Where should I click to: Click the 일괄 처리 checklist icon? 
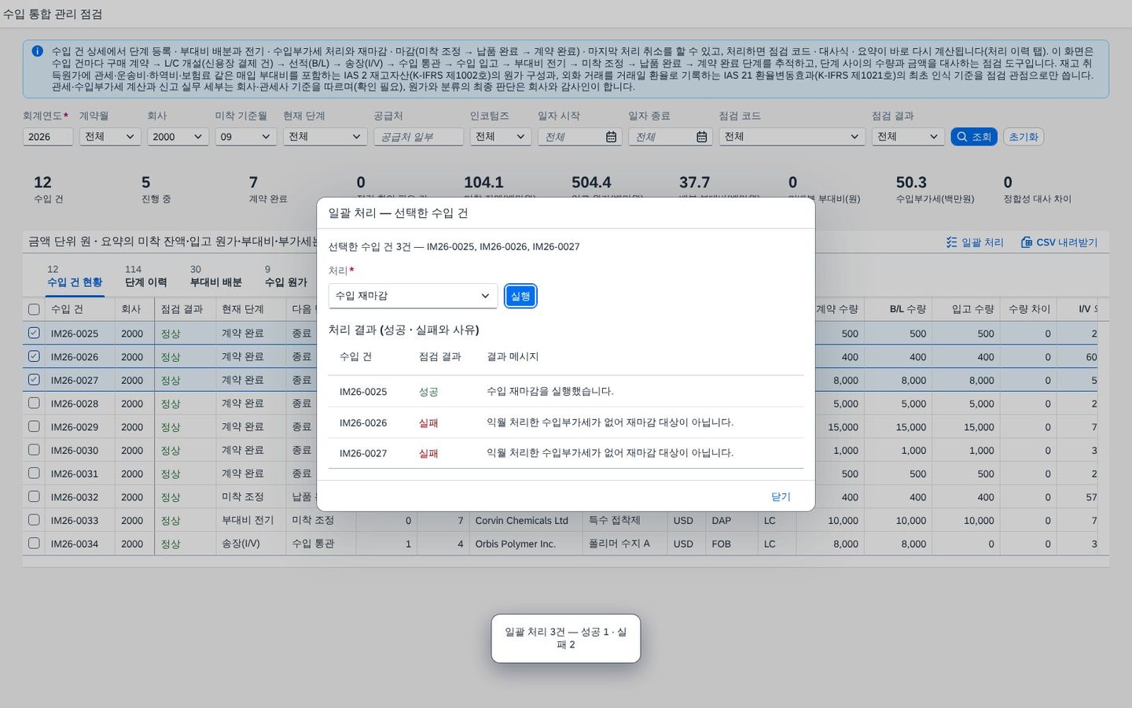[951, 242]
